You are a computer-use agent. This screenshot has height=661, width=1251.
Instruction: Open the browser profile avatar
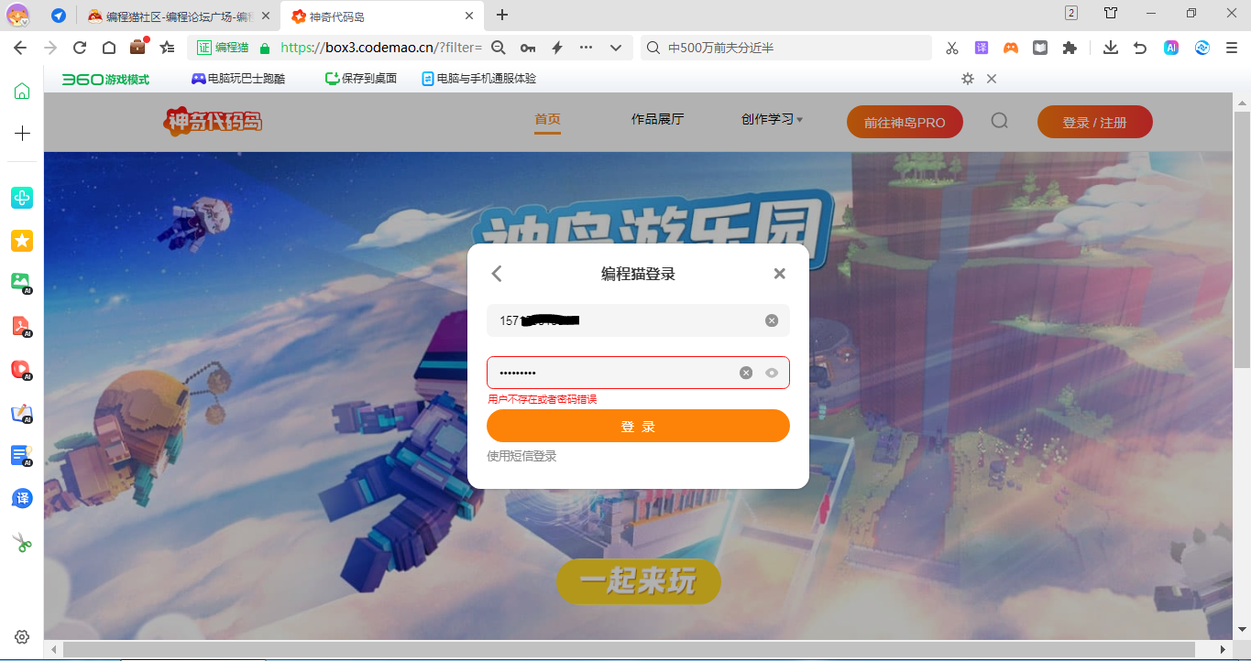[17, 16]
